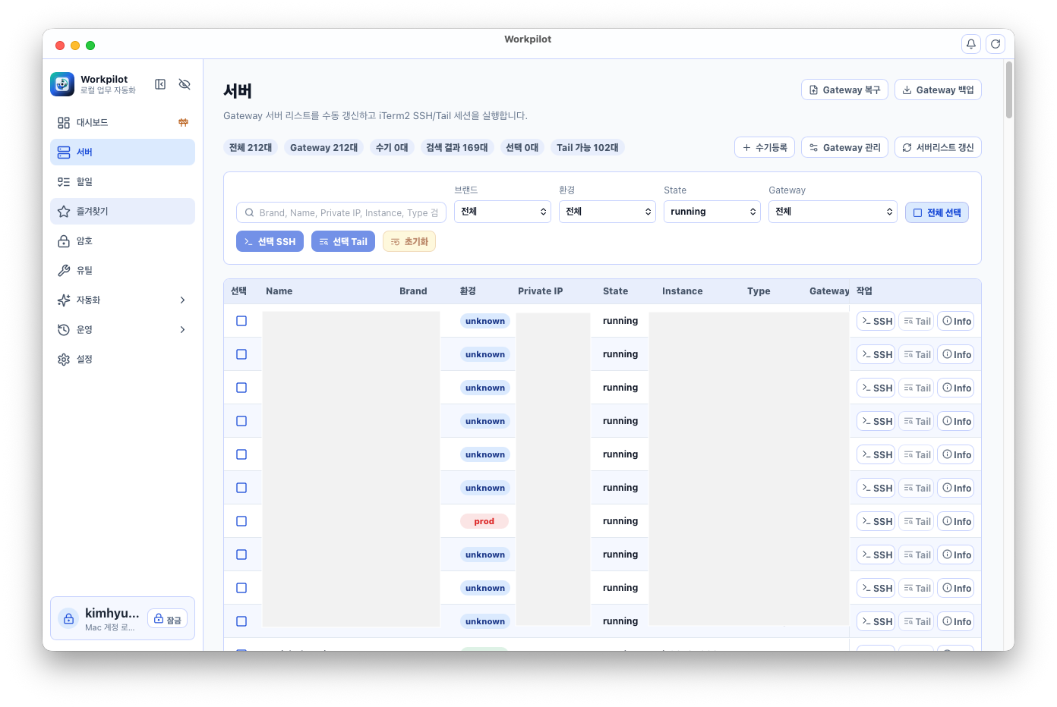
Task: Click the vertical scrollbar thumb
Action: [x=1009, y=90]
